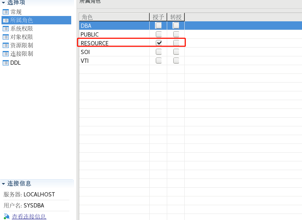Select the VTI role row
Image resolution: width=302 pixels, height=220 pixels.
coord(190,61)
